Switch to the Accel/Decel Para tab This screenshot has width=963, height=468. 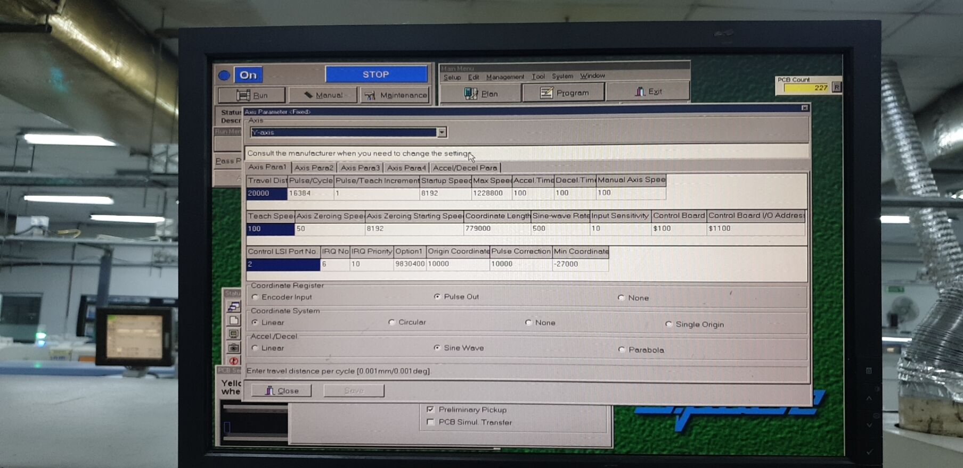tap(464, 168)
